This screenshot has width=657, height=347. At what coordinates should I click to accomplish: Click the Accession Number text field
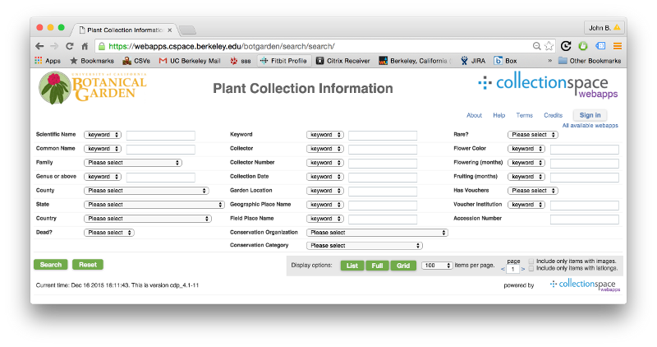585,219
